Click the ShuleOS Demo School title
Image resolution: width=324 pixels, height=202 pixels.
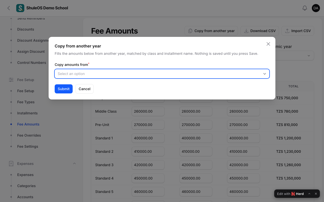[47, 8]
